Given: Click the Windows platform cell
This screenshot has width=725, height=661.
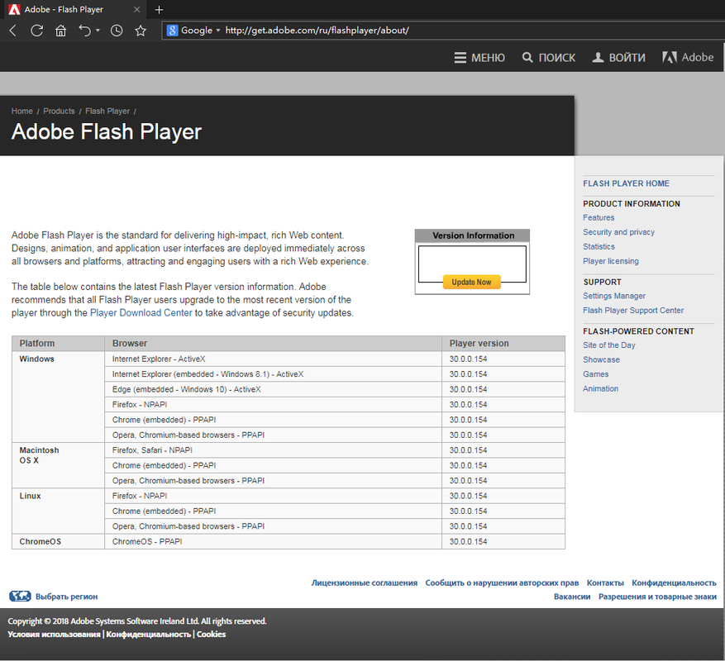Looking at the screenshot, I should [x=58, y=397].
